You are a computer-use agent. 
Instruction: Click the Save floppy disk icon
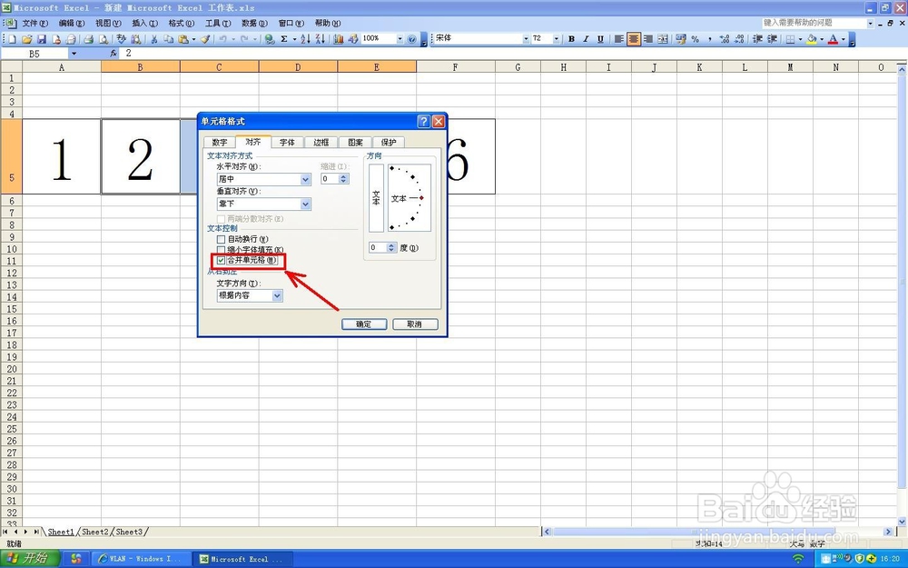click(42, 39)
